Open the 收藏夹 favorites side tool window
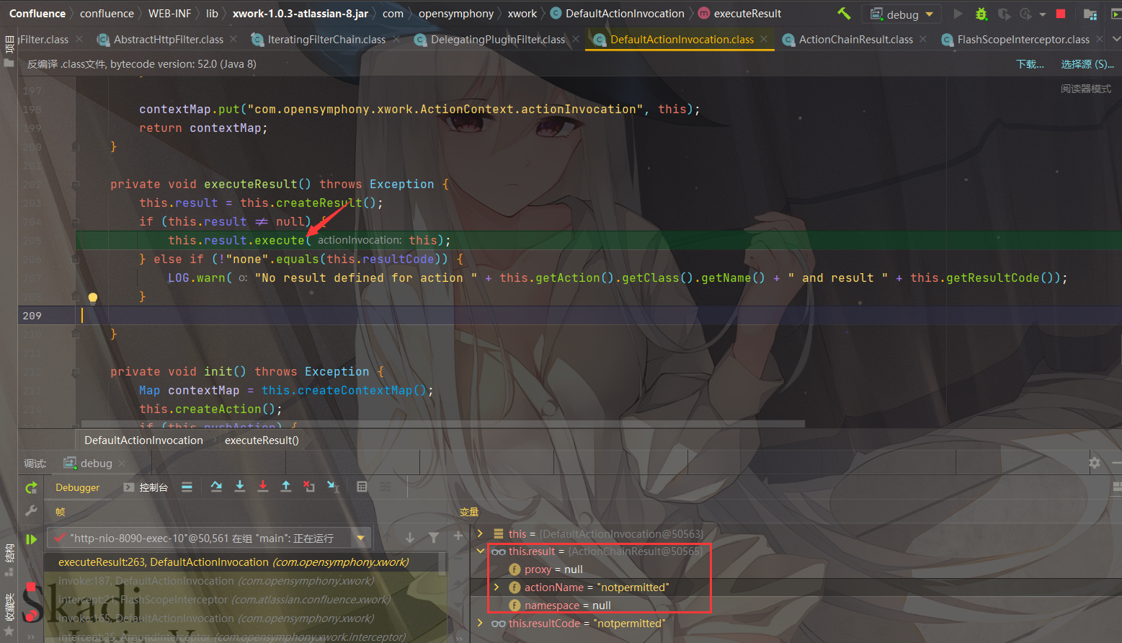The width and height of the screenshot is (1122, 643). [x=9, y=607]
